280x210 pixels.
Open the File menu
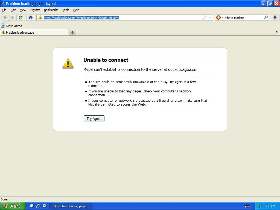[4, 10]
